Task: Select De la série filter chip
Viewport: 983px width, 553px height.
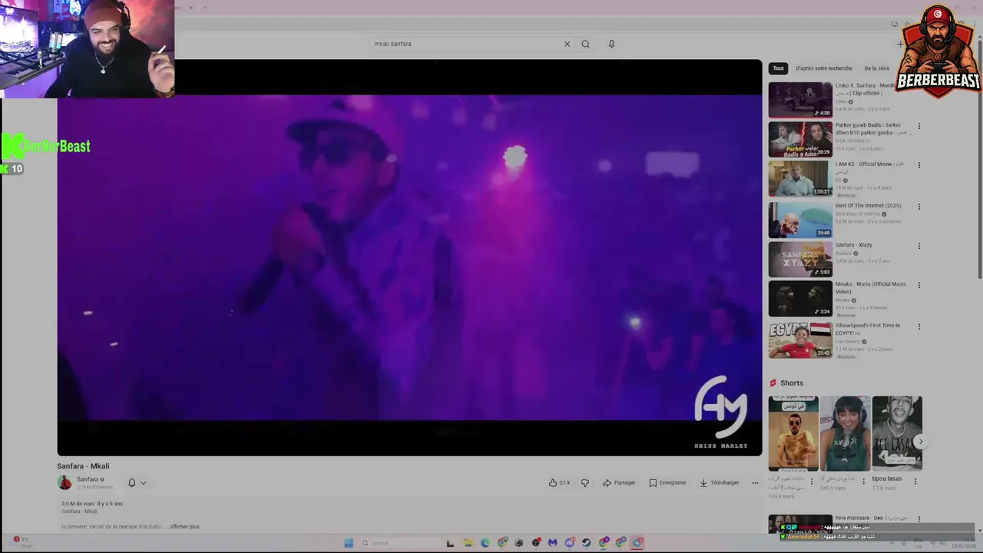Action: 876,68
